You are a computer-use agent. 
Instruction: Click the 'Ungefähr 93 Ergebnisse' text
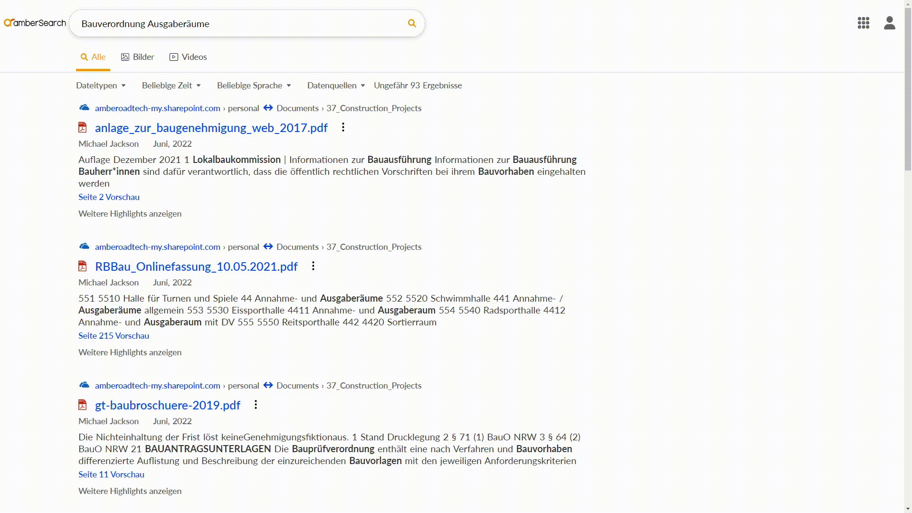pos(418,85)
